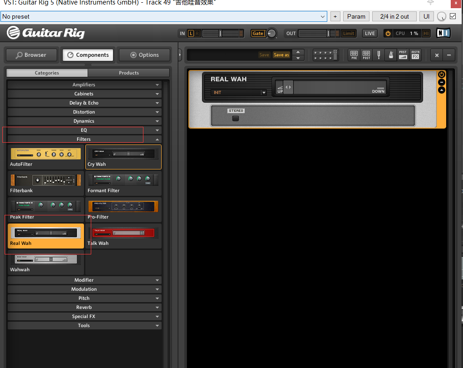
Task: Click the Save as button
Action: (x=281, y=55)
